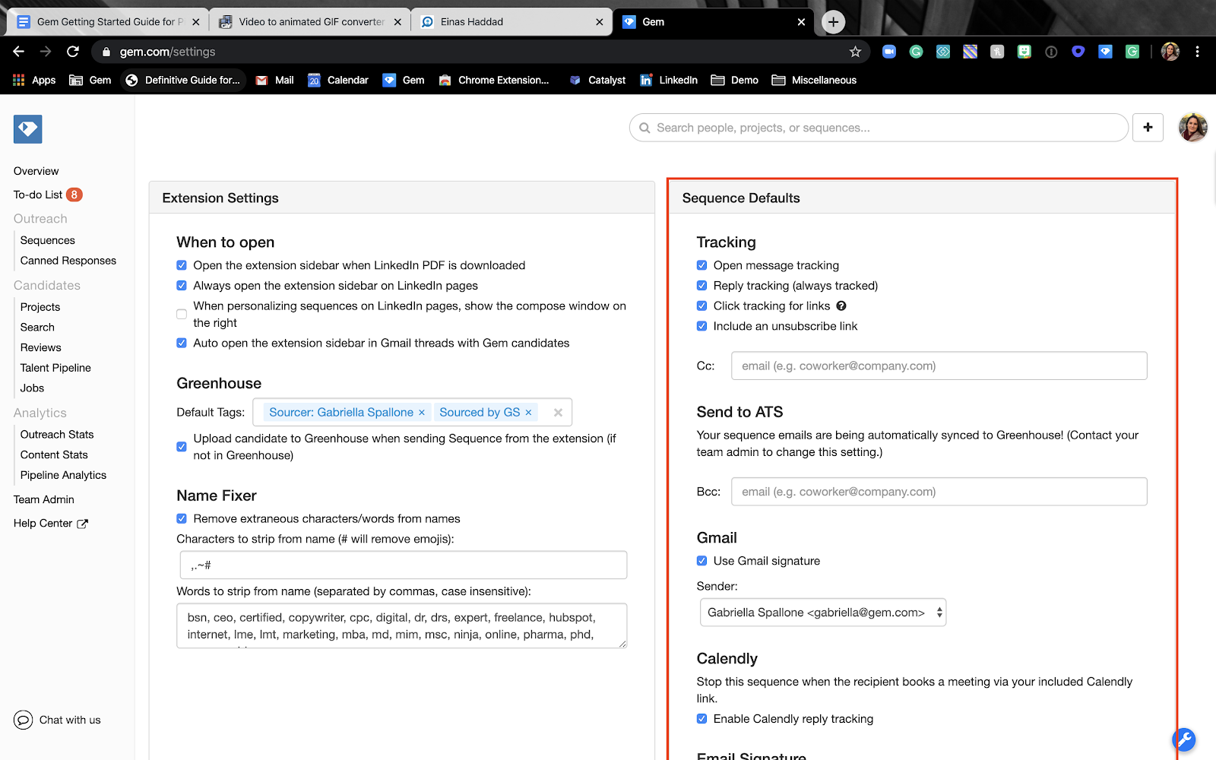1216x760 pixels.
Task: Open Mail bookmark
Action: tap(275, 80)
